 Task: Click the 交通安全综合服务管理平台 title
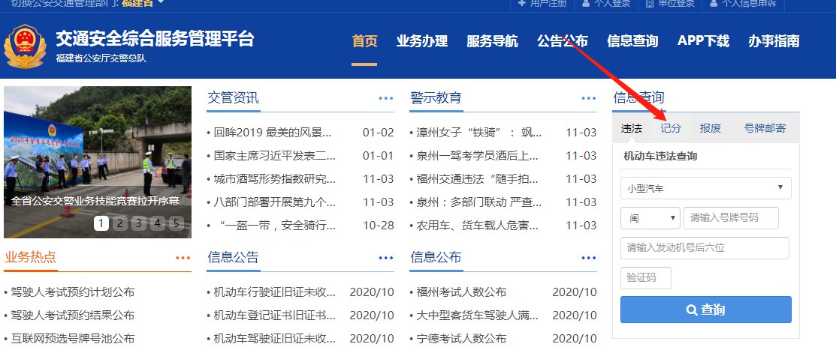coord(155,39)
